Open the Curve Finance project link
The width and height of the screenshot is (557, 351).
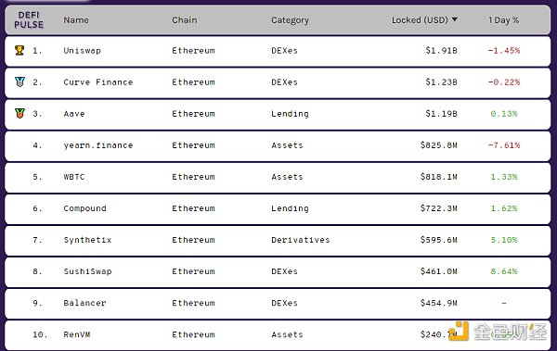[x=98, y=82]
